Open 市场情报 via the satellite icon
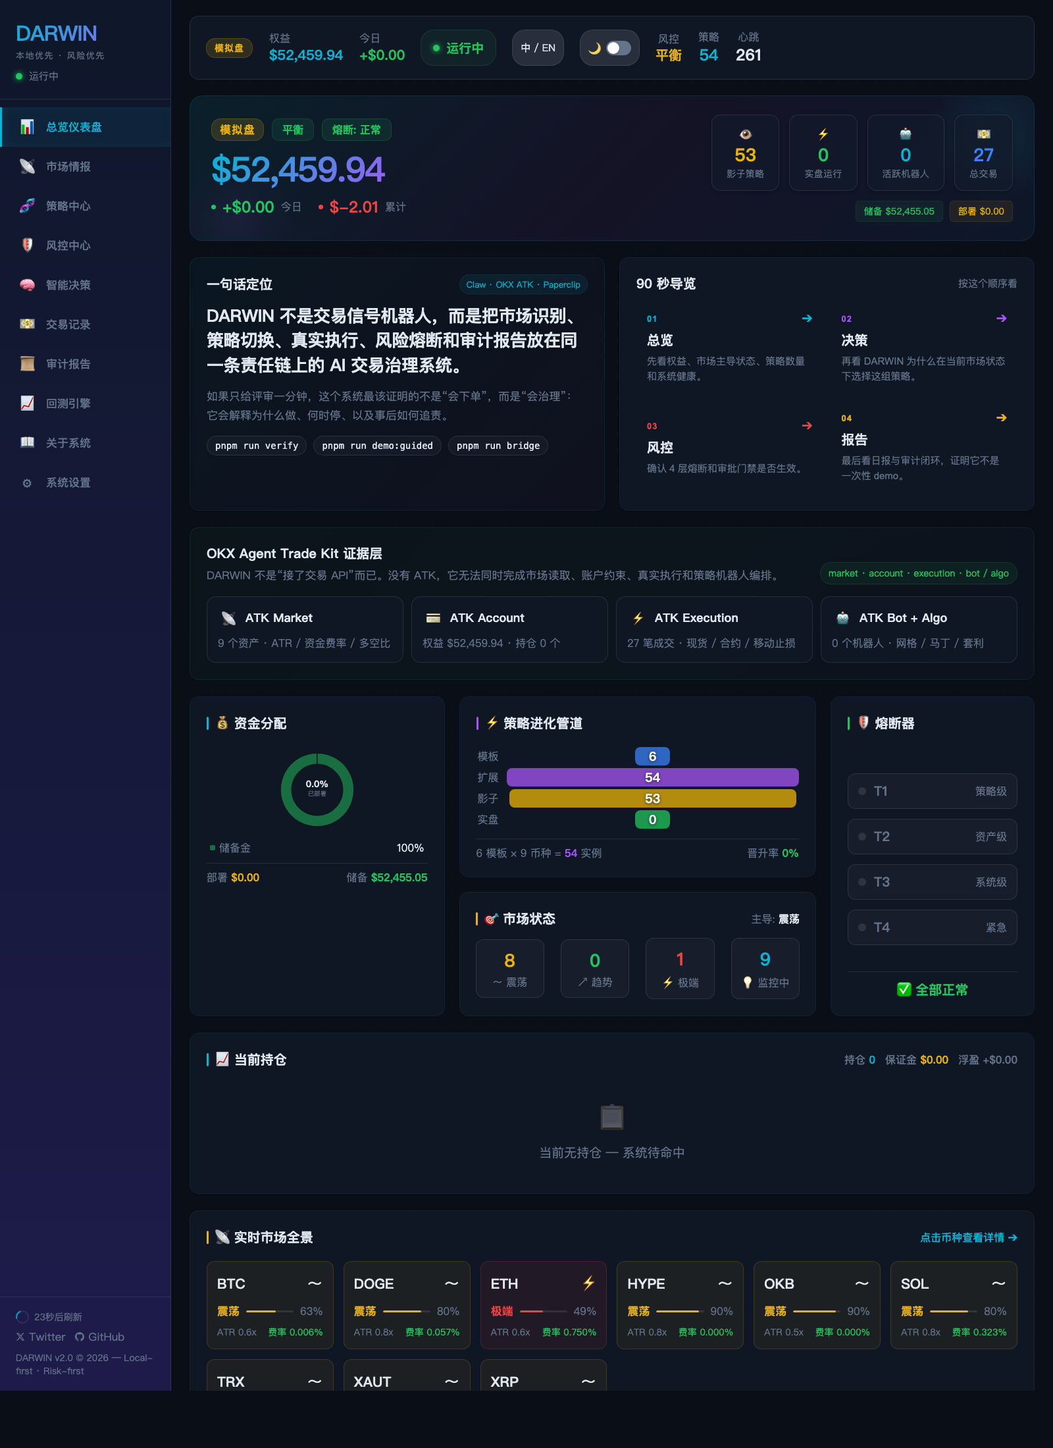1053x1448 pixels. coord(28,166)
